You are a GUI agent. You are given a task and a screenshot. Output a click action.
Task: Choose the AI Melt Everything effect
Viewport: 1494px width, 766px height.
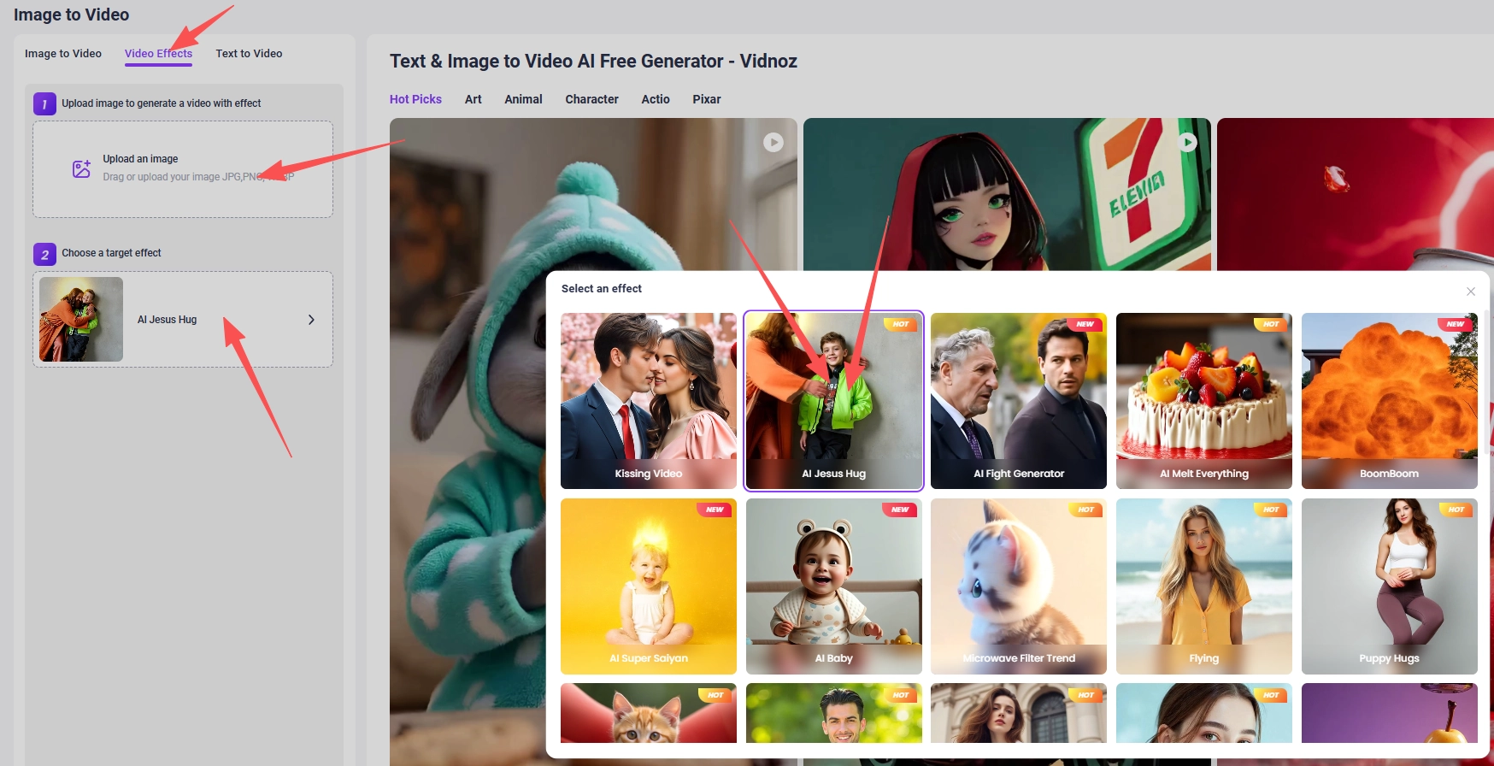point(1204,401)
